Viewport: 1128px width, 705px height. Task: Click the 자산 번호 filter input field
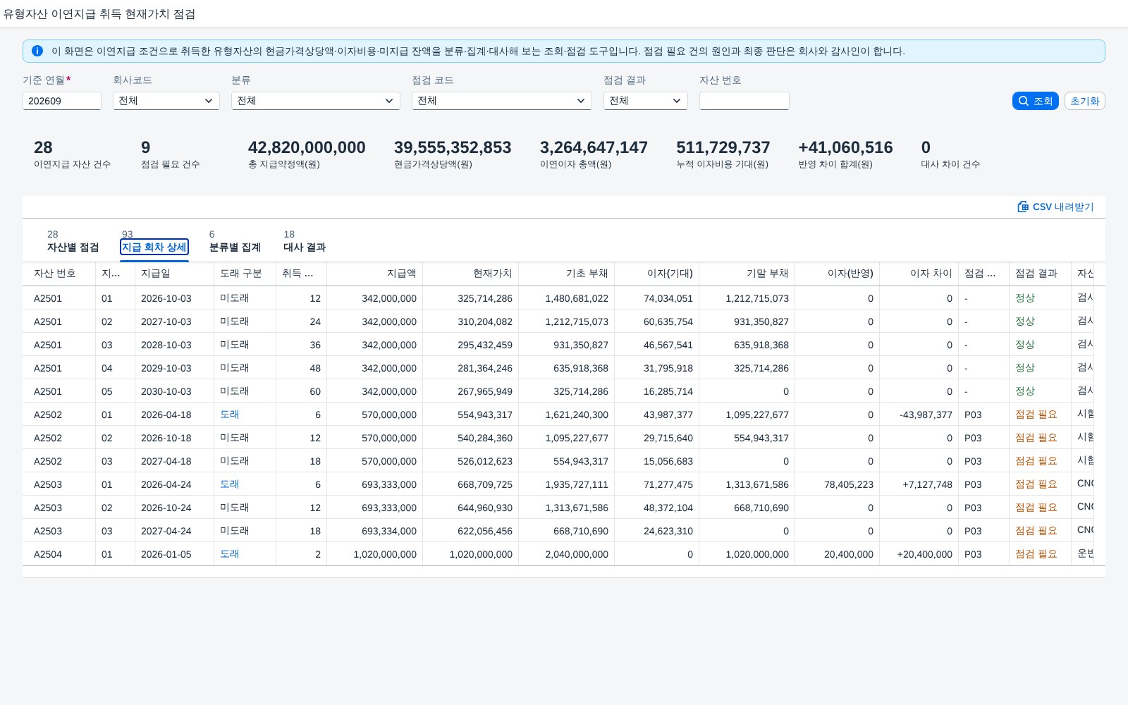click(x=744, y=101)
